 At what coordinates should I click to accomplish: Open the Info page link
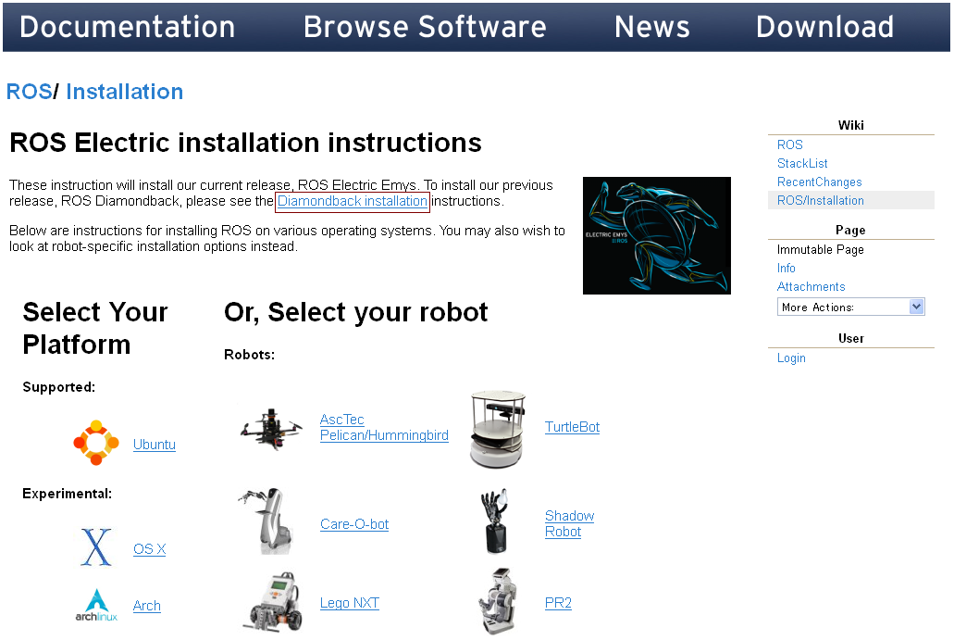(x=787, y=268)
